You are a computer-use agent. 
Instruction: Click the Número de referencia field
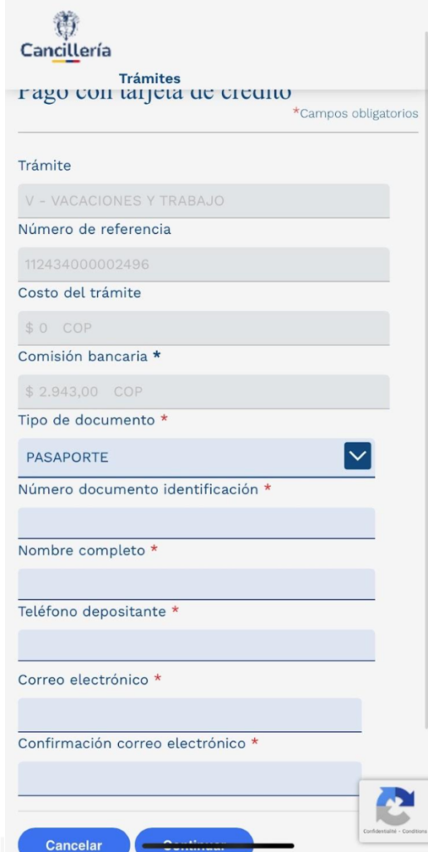coord(204,264)
